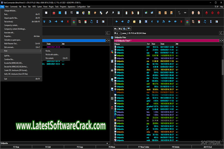Viewport: 224px width, 149px height.
Task: Open the Mark menu
Action: [7, 7]
